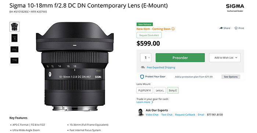Open the Request Callback link
This screenshot has width=257, height=133.
pos(185,115)
